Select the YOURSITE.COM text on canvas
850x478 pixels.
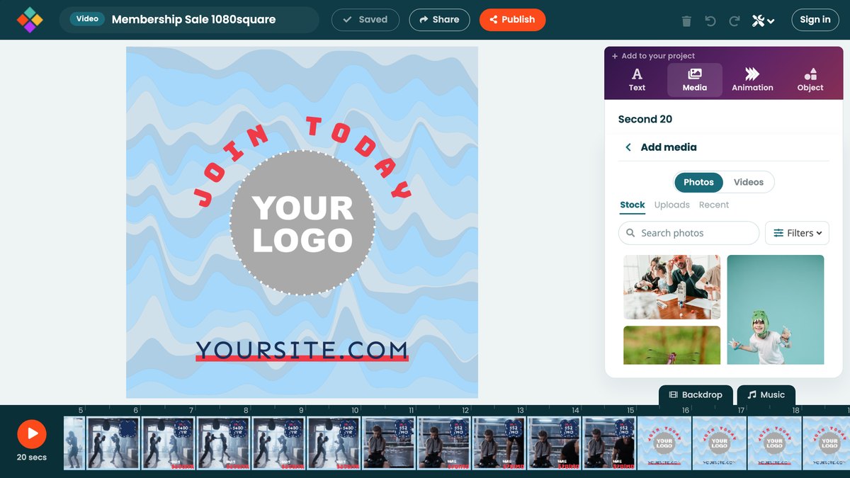point(302,350)
